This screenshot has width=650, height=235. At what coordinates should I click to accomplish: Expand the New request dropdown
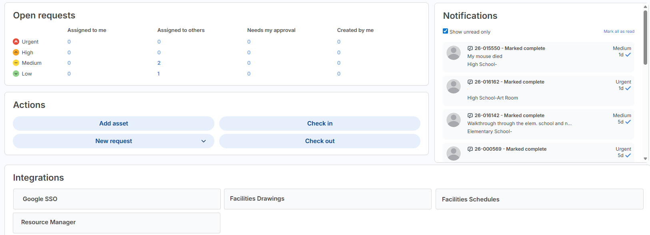point(204,141)
